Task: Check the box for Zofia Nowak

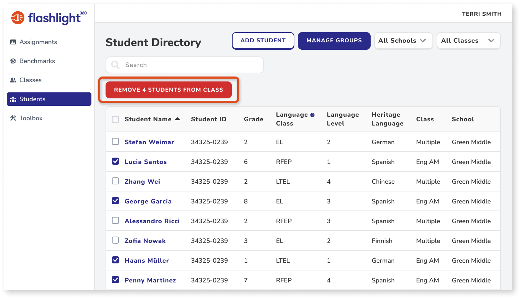Action: pos(115,240)
